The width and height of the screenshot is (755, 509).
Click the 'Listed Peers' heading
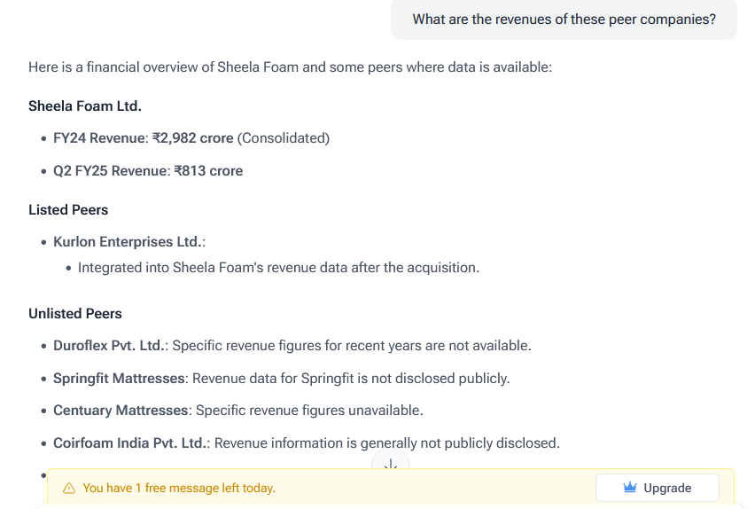tap(68, 210)
